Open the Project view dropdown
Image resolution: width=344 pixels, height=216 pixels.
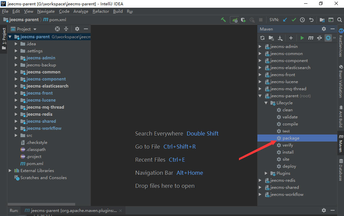click(35, 29)
